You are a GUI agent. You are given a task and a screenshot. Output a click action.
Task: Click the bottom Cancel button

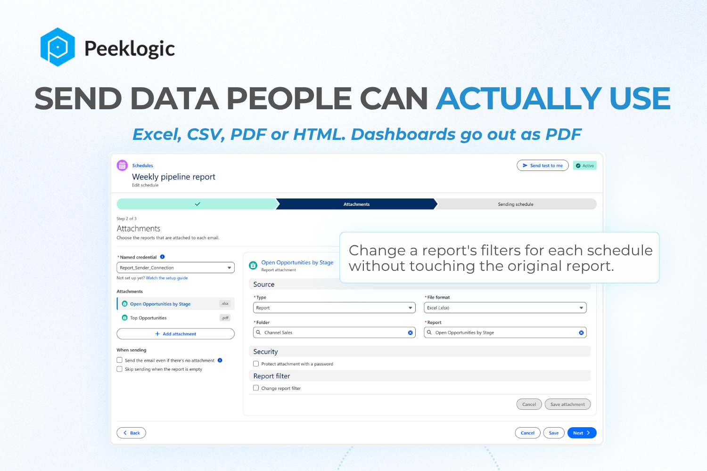[527, 433]
